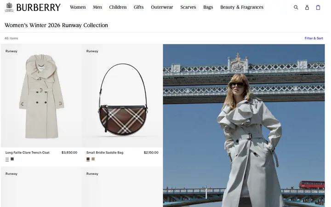Viewport: 331px width, 207px height.
Task: Click the 46 items count text
Action: tap(11, 38)
